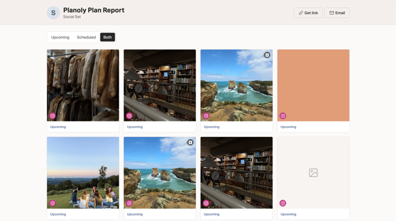Click the Email button

337,13
